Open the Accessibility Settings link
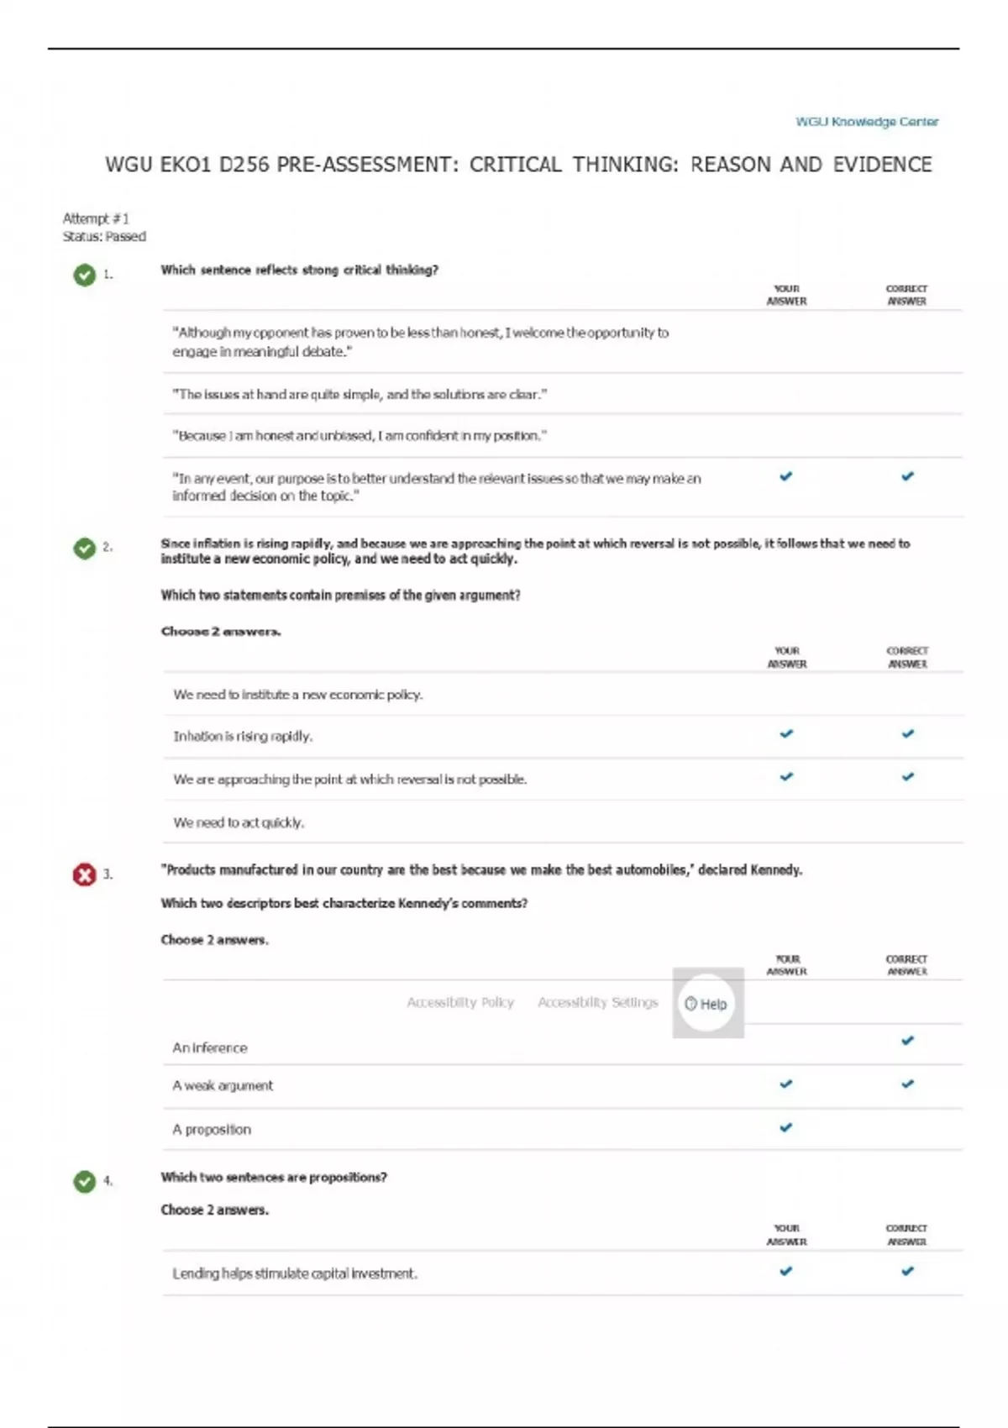Viewport: 1008px width, 1428px height. coord(598,1002)
